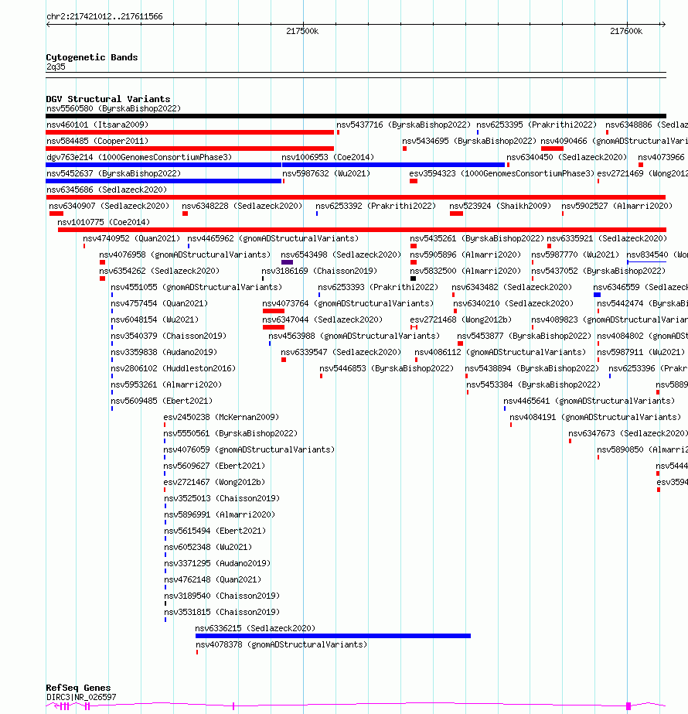
Task: Select the nsv460101 (Itsara2009) label
Action: [x=97, y=125]
